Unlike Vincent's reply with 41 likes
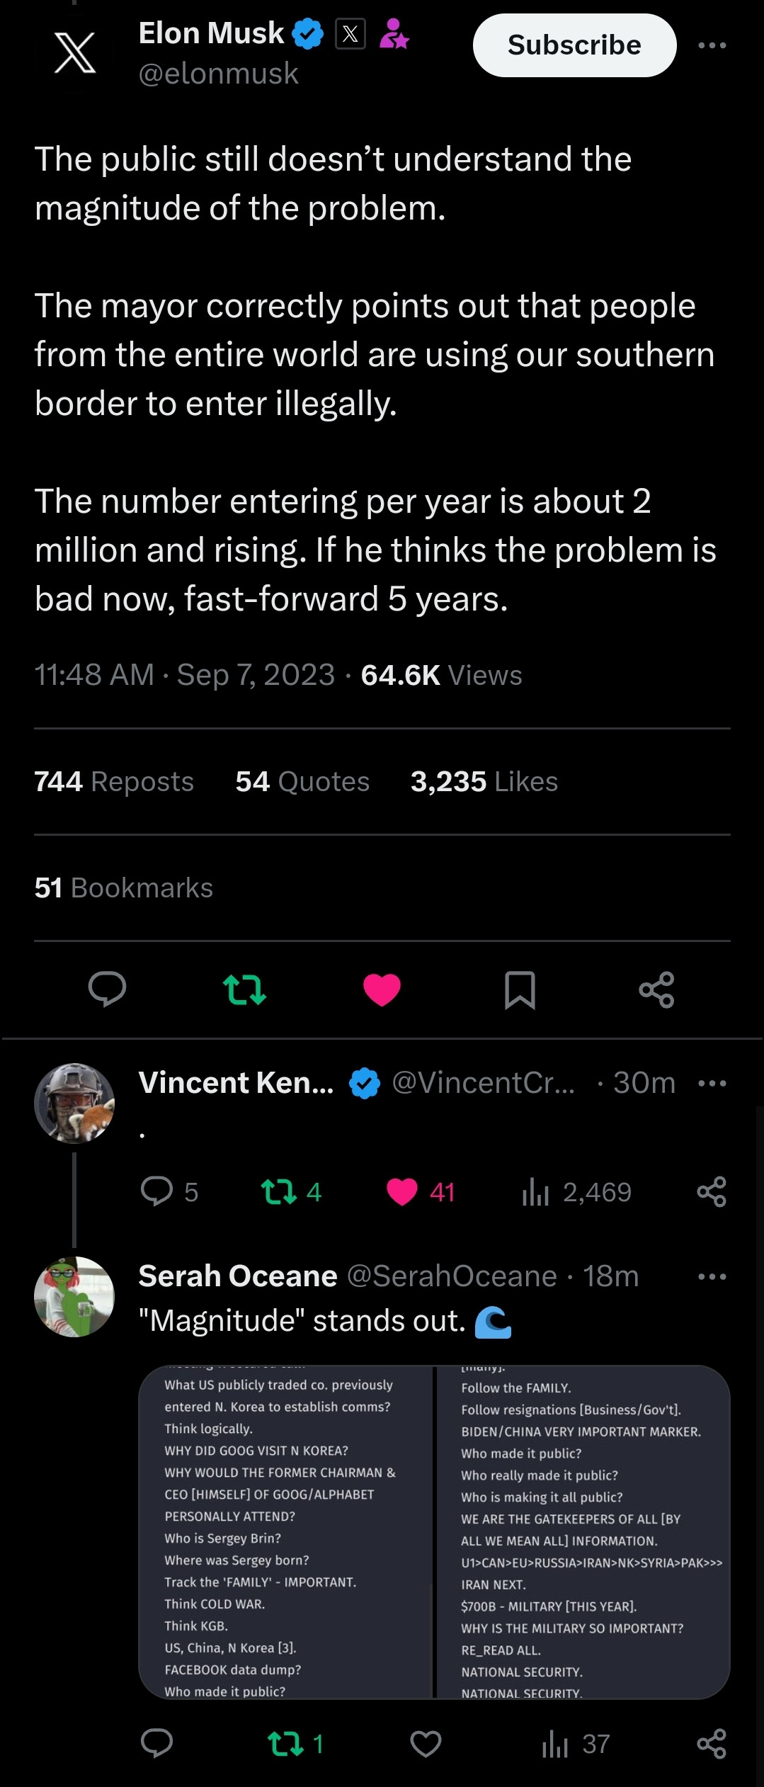This screenshot has height=1787, width=764. coord(402,1191)
